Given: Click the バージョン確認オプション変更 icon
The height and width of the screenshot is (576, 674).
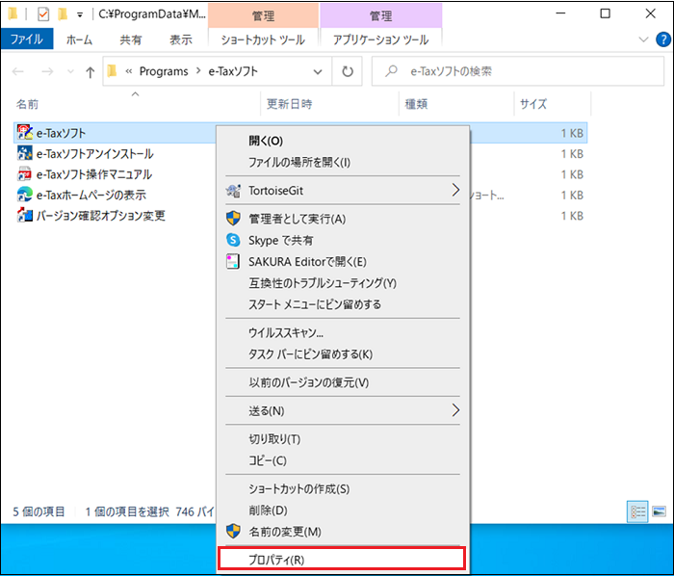Looking at the screenshot, I should tap(25, 216).
